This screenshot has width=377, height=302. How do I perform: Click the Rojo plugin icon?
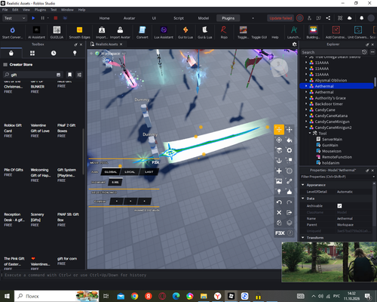tap(224, 32)
